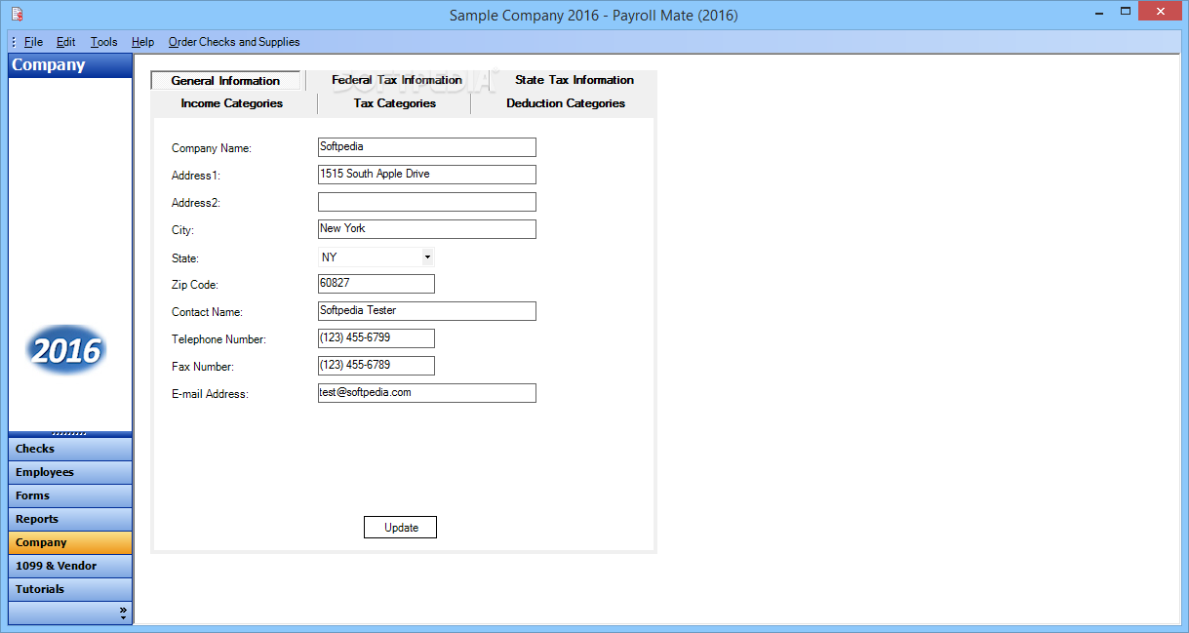
Task: Go to Checks section in sidebar
Action: click(70, 449)
